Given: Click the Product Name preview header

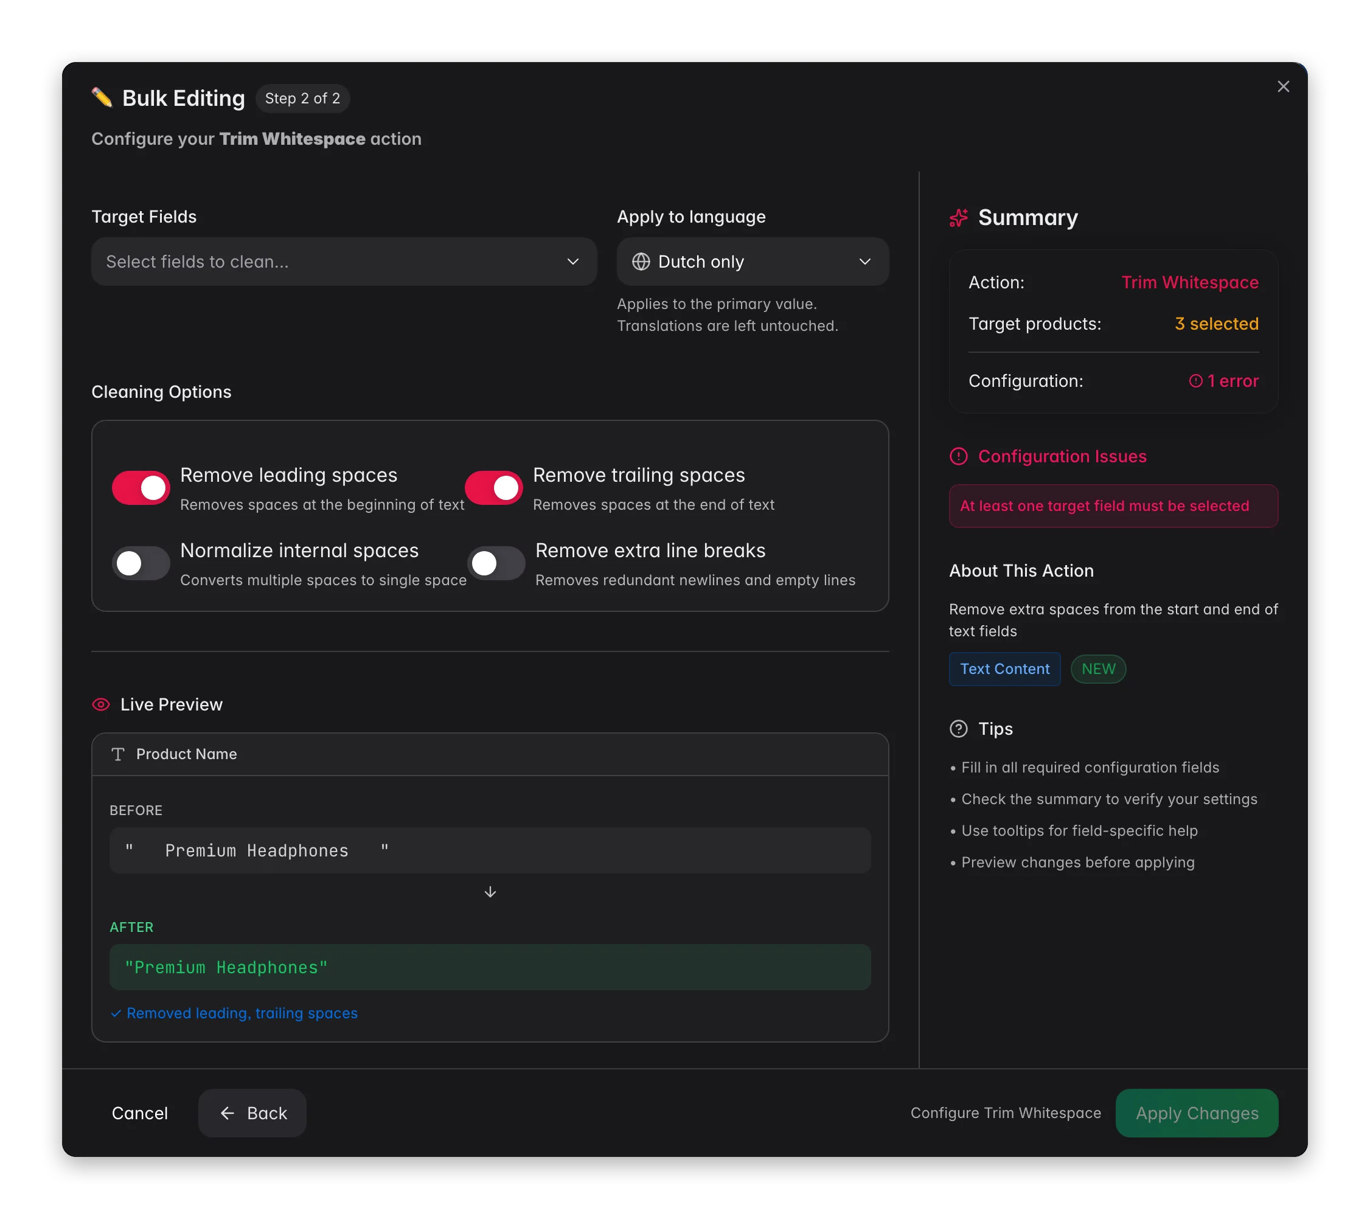Looking at the screenshot, I should click(x=490, y=754).
